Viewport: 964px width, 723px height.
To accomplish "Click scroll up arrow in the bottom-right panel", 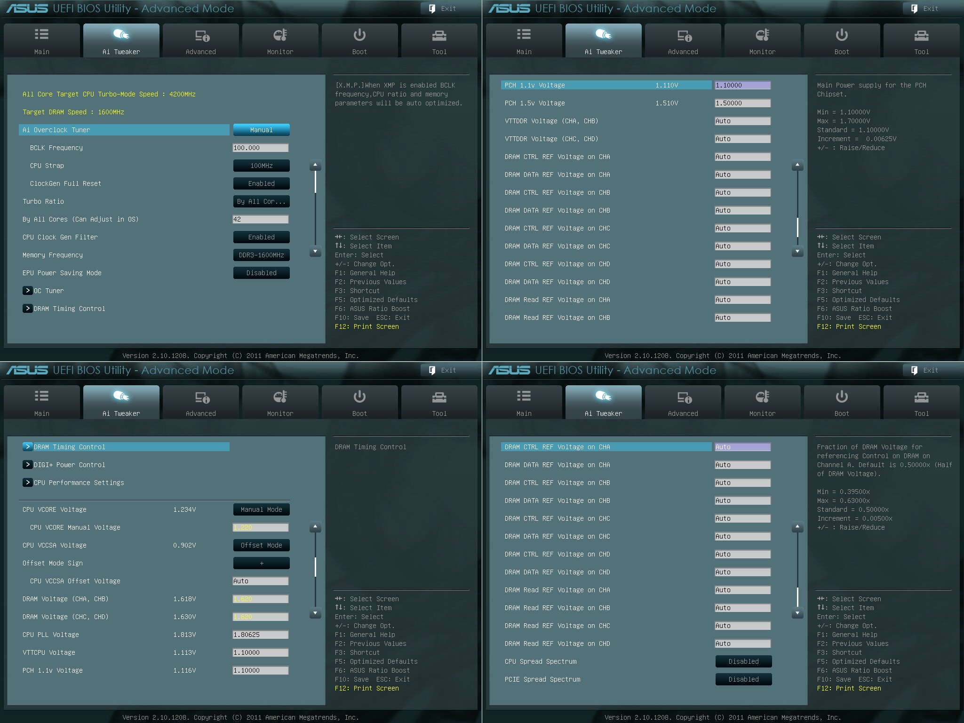I will point(797,527).
